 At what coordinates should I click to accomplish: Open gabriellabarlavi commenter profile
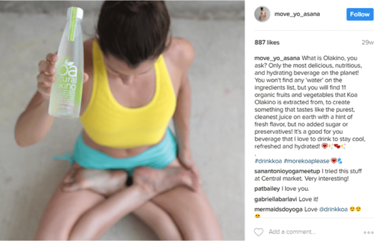(x=276, y=199)
